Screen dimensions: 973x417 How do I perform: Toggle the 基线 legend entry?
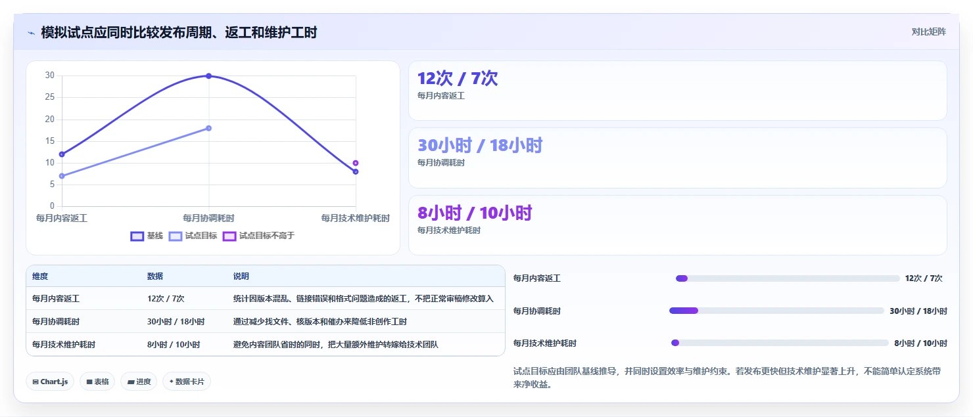[x=147, y=236]
